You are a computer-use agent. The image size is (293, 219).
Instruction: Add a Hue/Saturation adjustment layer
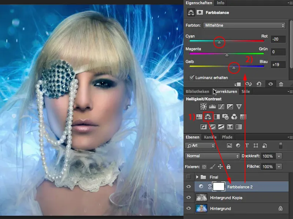pyautogui.click(x=199, y=117)
